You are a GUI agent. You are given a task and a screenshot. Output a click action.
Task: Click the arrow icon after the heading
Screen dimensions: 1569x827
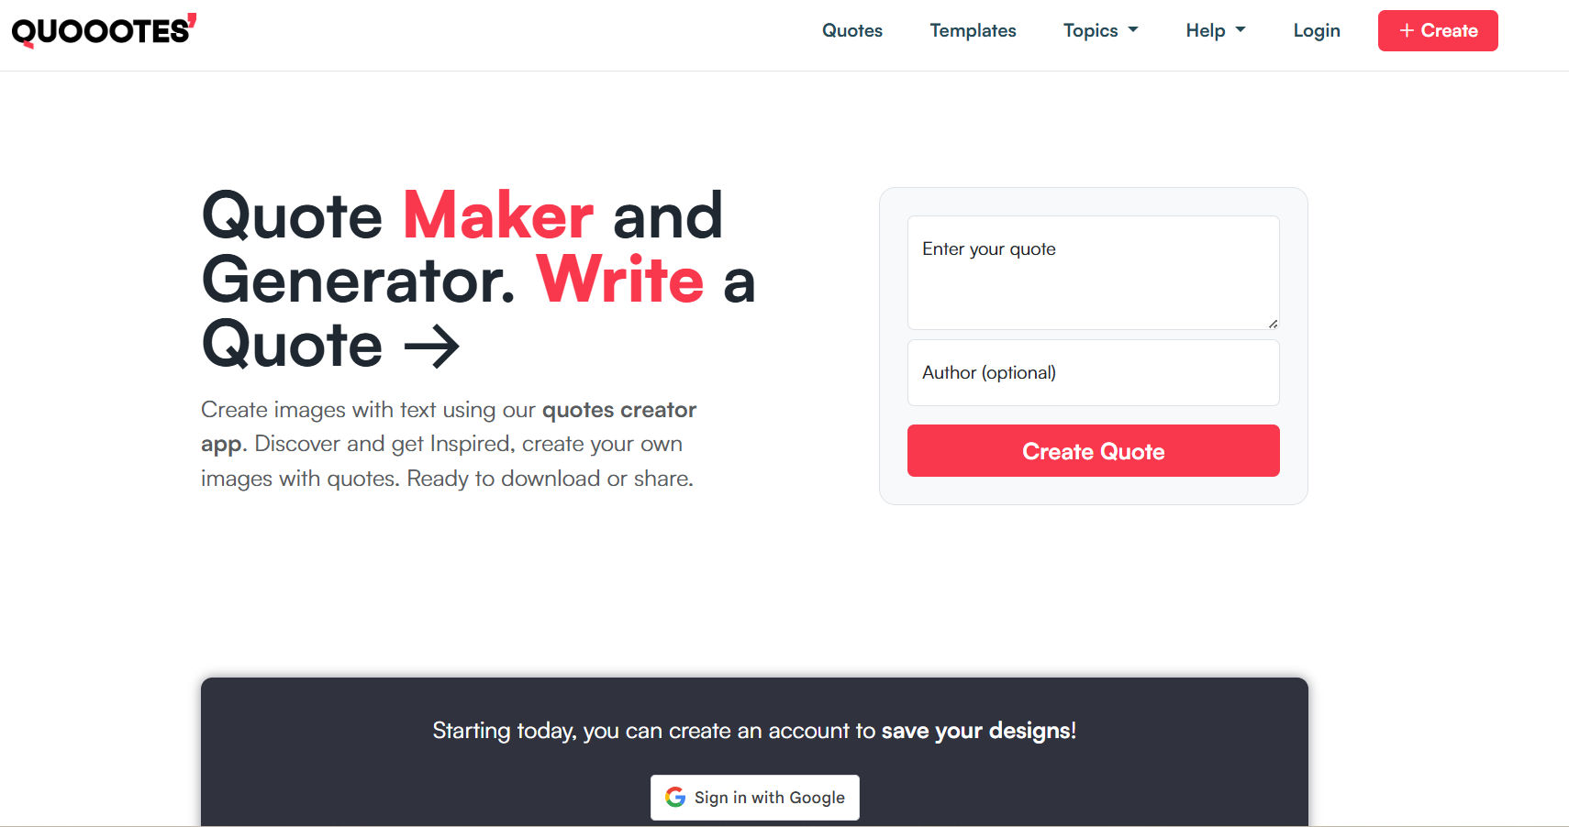click(431, 347)
